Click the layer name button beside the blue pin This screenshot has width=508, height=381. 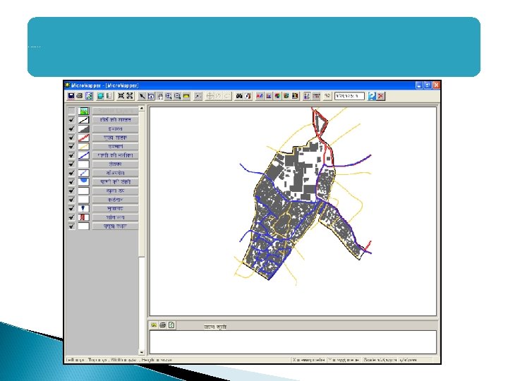(115, 209)
